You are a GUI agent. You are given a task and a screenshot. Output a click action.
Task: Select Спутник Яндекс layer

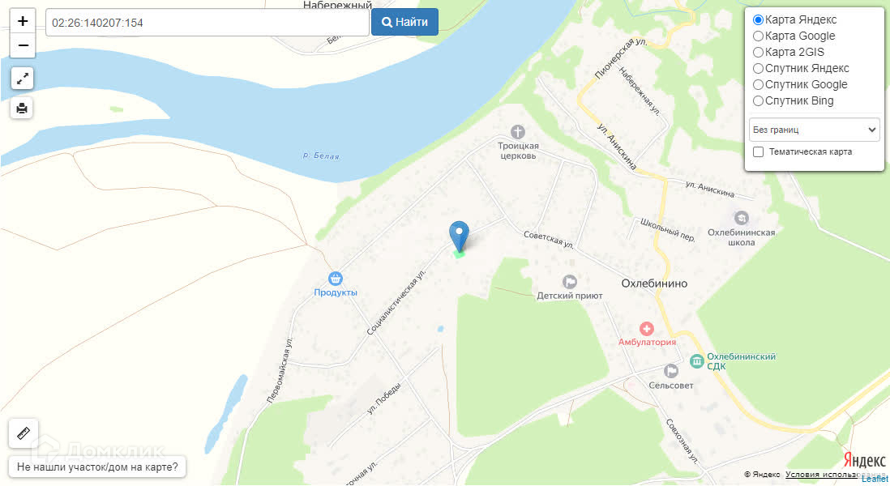tap(758, 68)
